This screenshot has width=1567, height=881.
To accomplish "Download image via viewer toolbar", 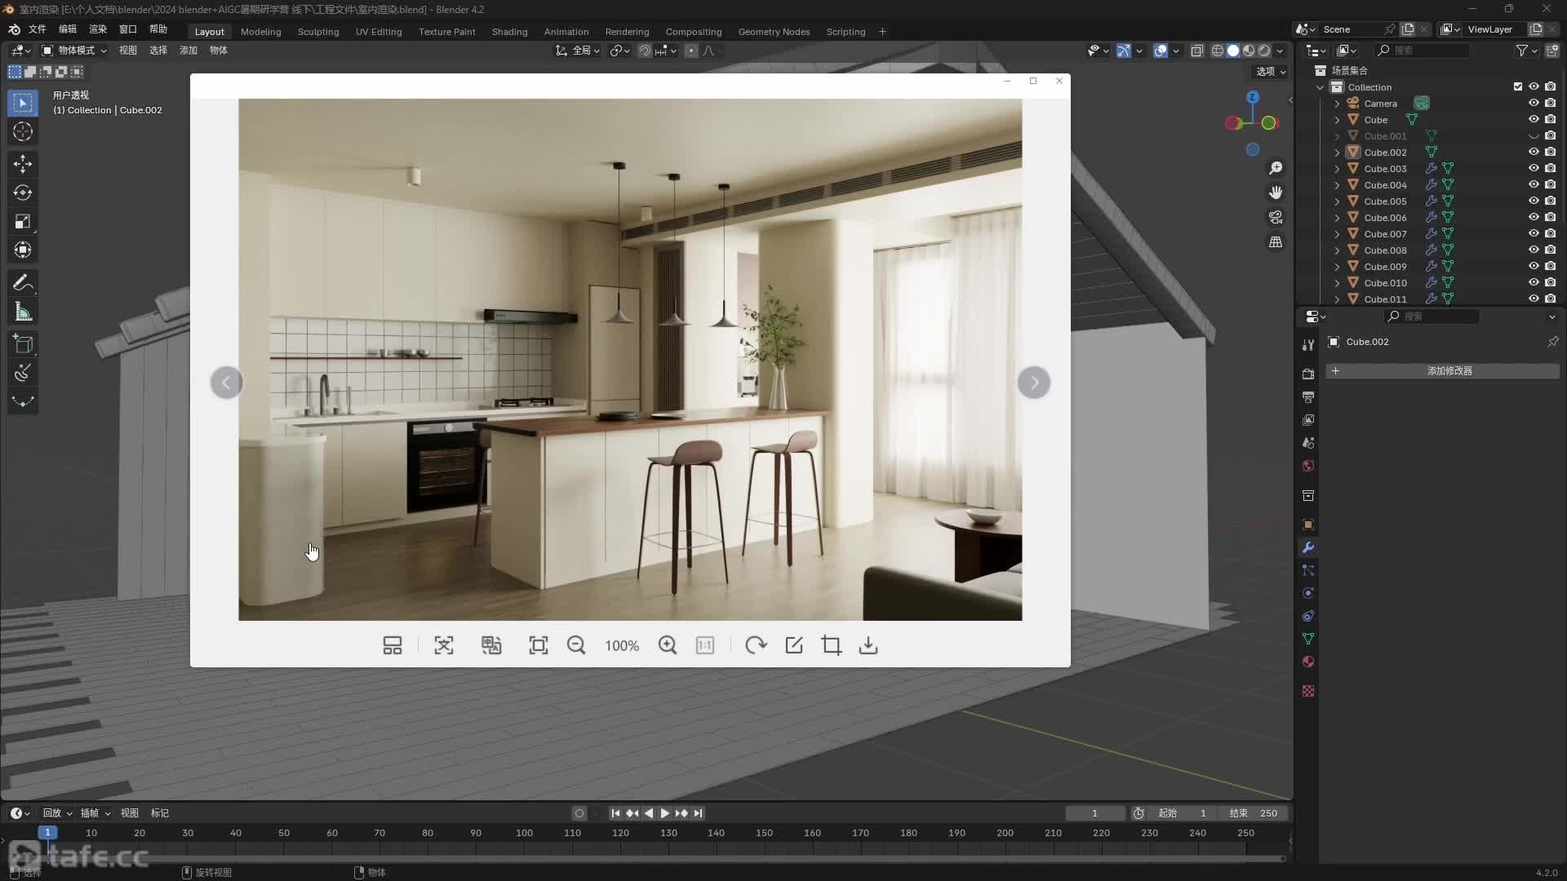I will tap(868, 645).
